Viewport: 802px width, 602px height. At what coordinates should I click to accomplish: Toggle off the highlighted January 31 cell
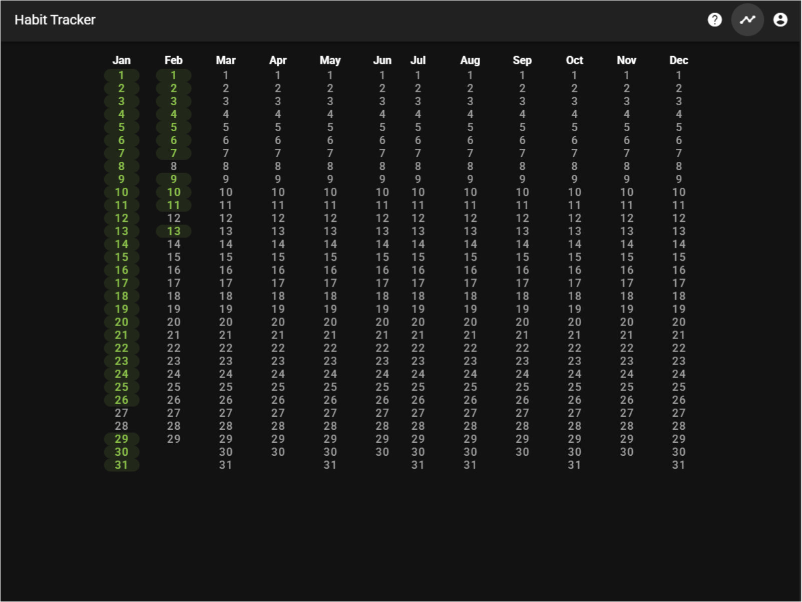coord(121,465)
